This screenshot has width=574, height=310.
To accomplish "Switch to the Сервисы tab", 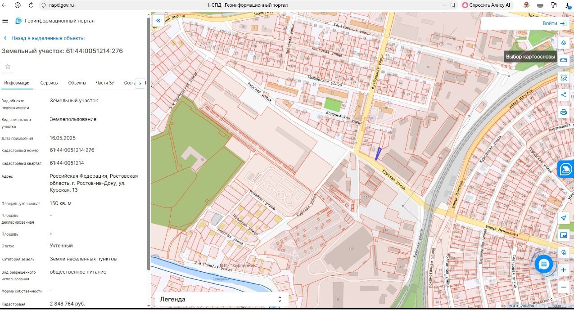I will [x=49, y=83].
